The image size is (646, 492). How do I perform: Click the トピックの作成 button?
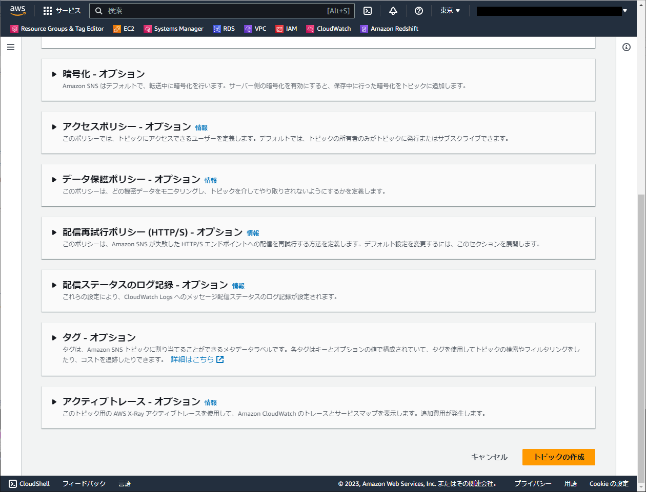tap(558, 457)
